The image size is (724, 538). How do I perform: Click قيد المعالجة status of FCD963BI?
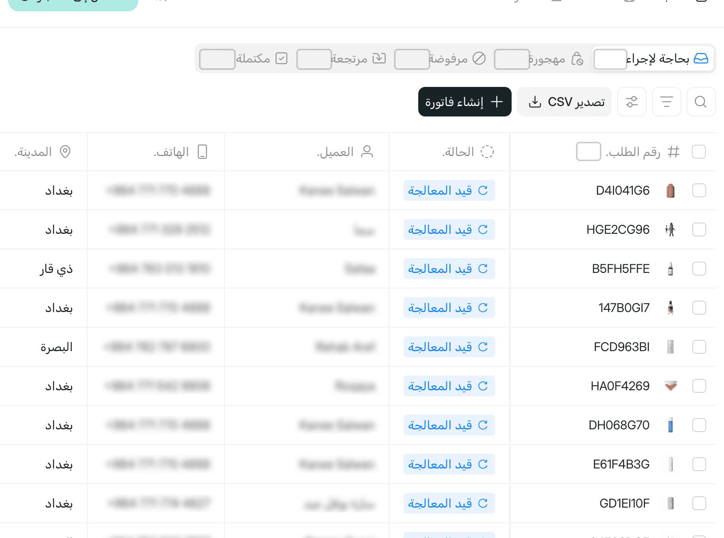pos(449,347)
